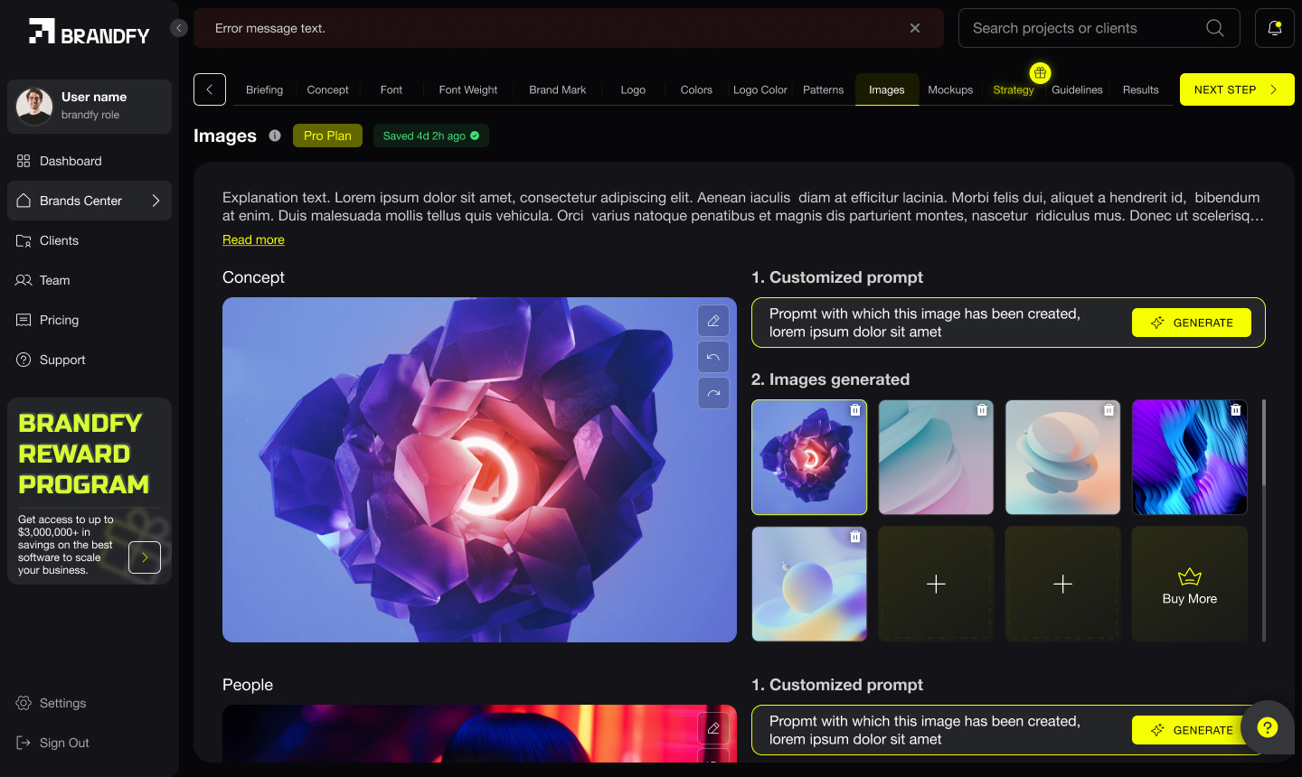Switch to the Concept tab
This screenshot has height=777, width=1302.
pyautogui.click(x=327, y=89)
